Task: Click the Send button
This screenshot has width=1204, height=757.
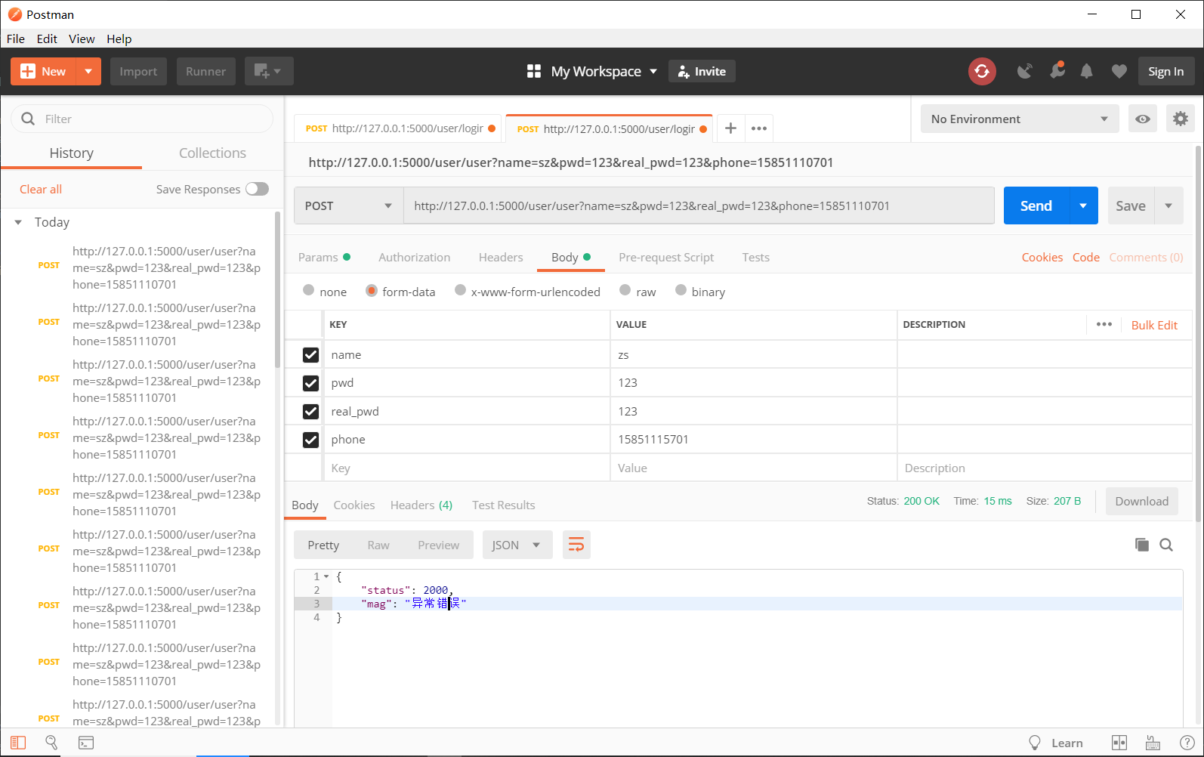Action: 1036,205
